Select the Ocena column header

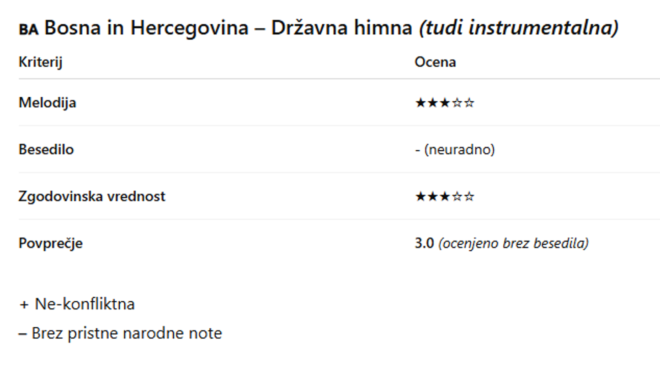point(435,62)
